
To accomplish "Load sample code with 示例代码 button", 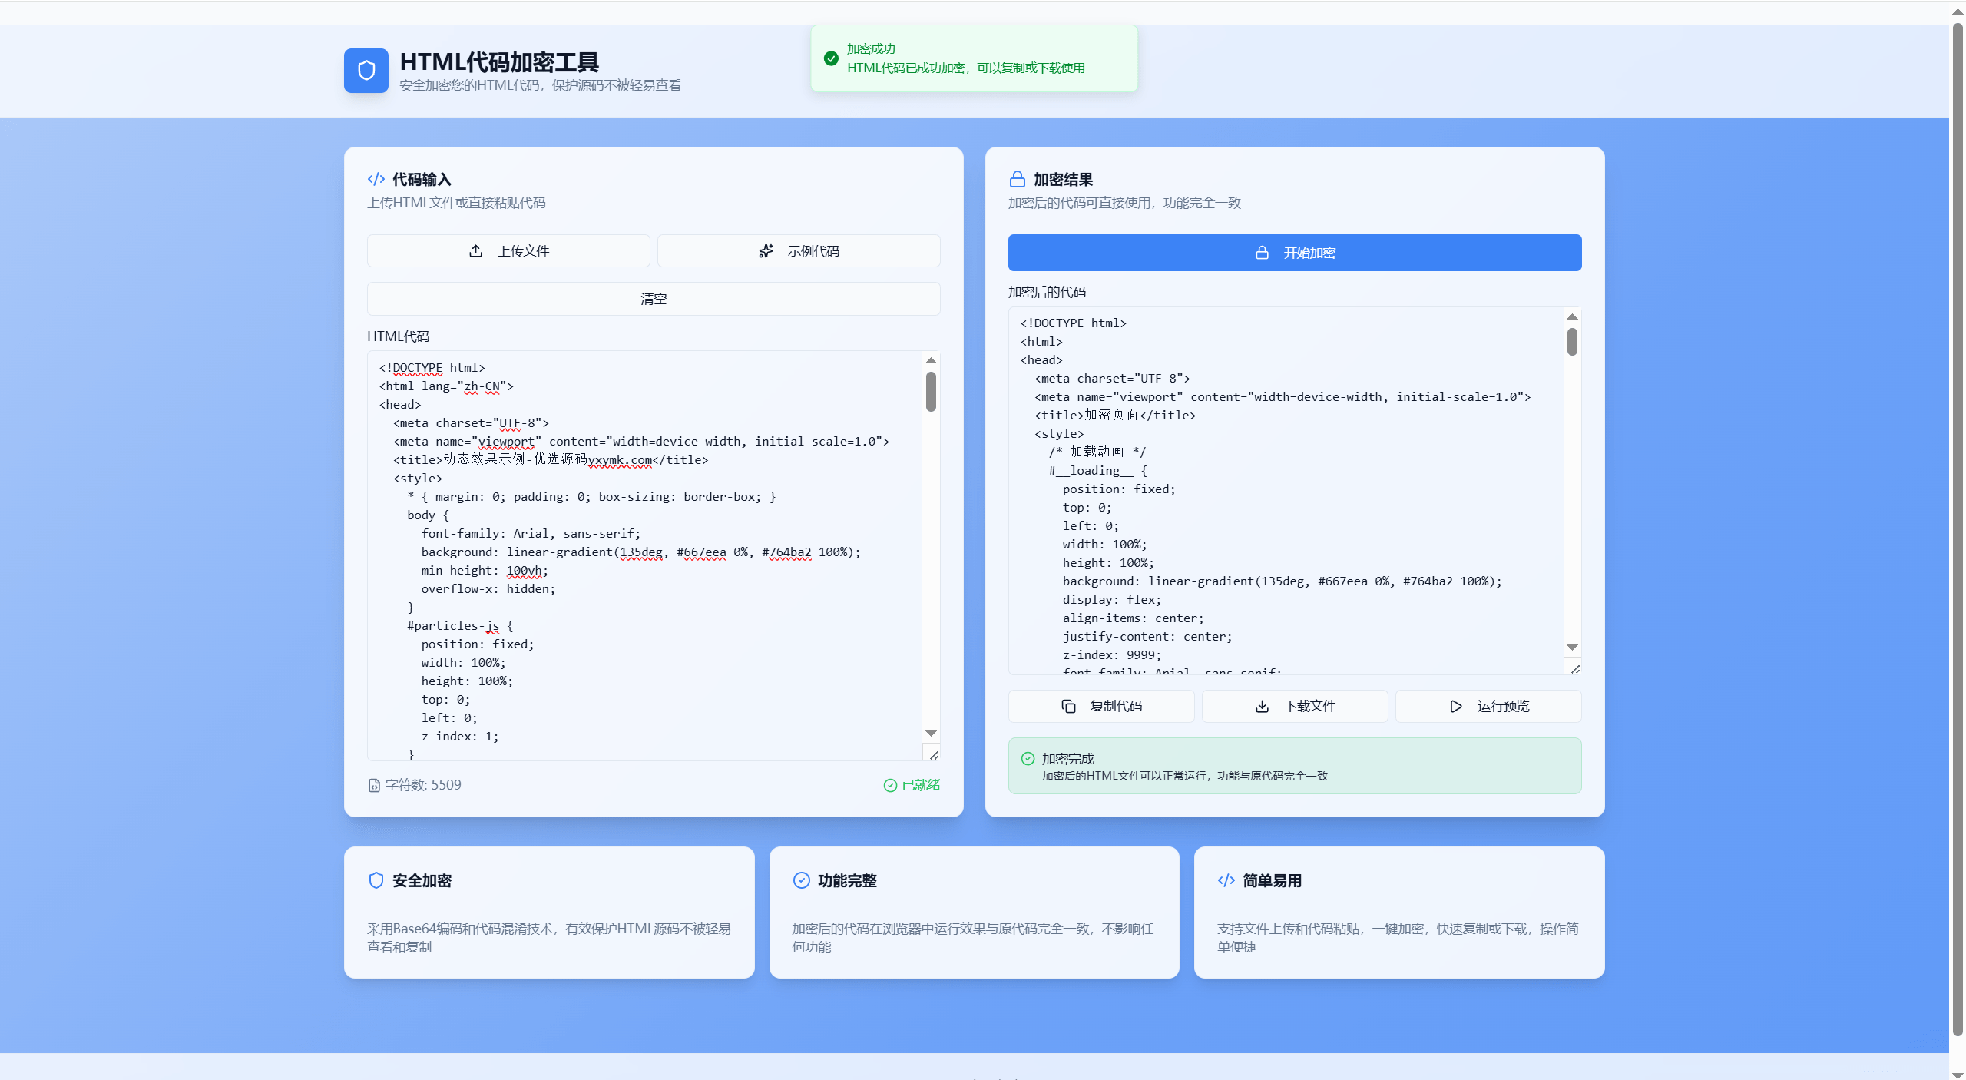I will (799, 251).
